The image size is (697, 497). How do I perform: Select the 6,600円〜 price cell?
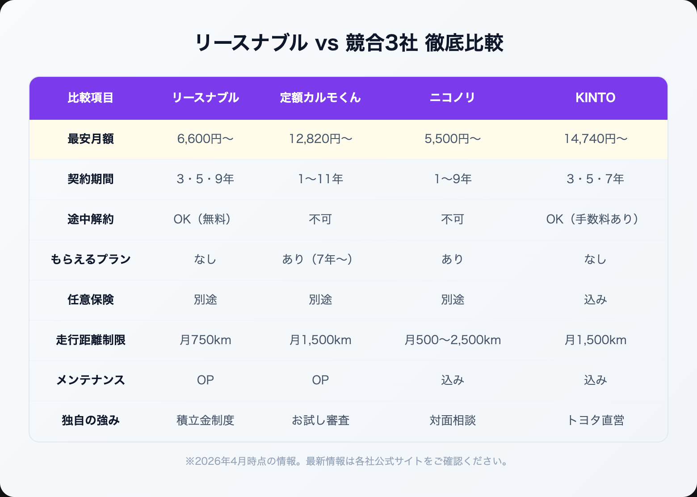206,139
